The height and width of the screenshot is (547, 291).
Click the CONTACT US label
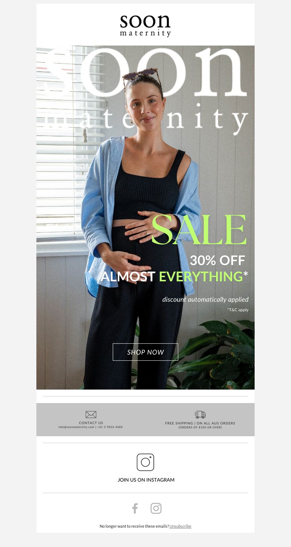coord(91,423)
